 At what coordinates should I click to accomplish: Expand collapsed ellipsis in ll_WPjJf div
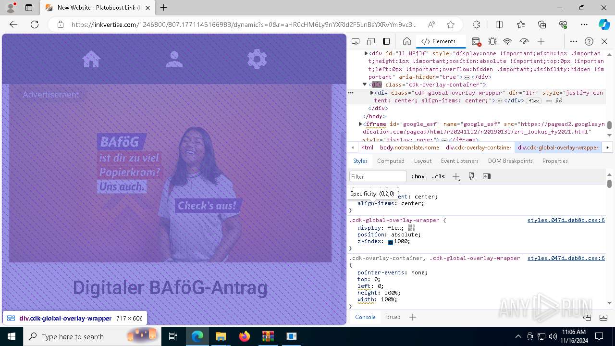click(x=467, y=77)
